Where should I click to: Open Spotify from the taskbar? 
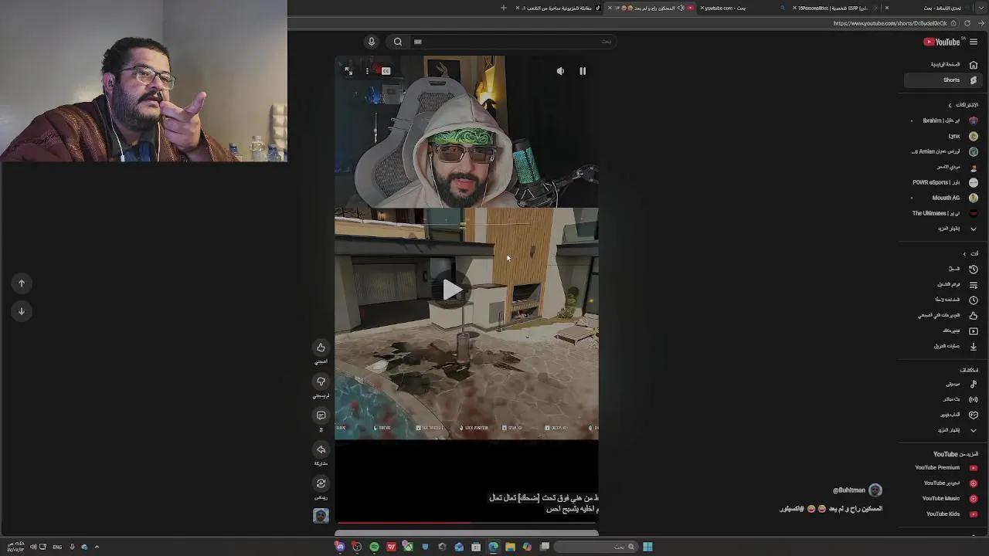374,547
